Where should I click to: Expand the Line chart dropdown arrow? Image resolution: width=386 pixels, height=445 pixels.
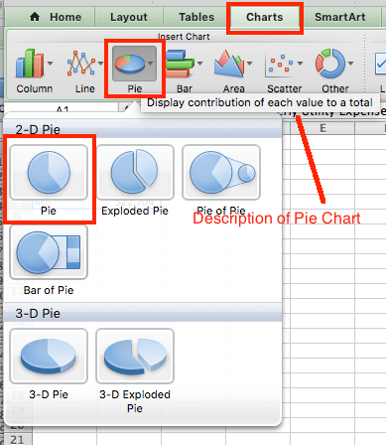click(100, 63)
